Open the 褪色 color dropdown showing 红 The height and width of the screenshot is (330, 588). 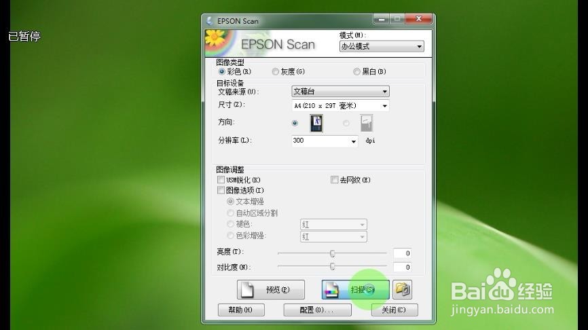point(333,225)
